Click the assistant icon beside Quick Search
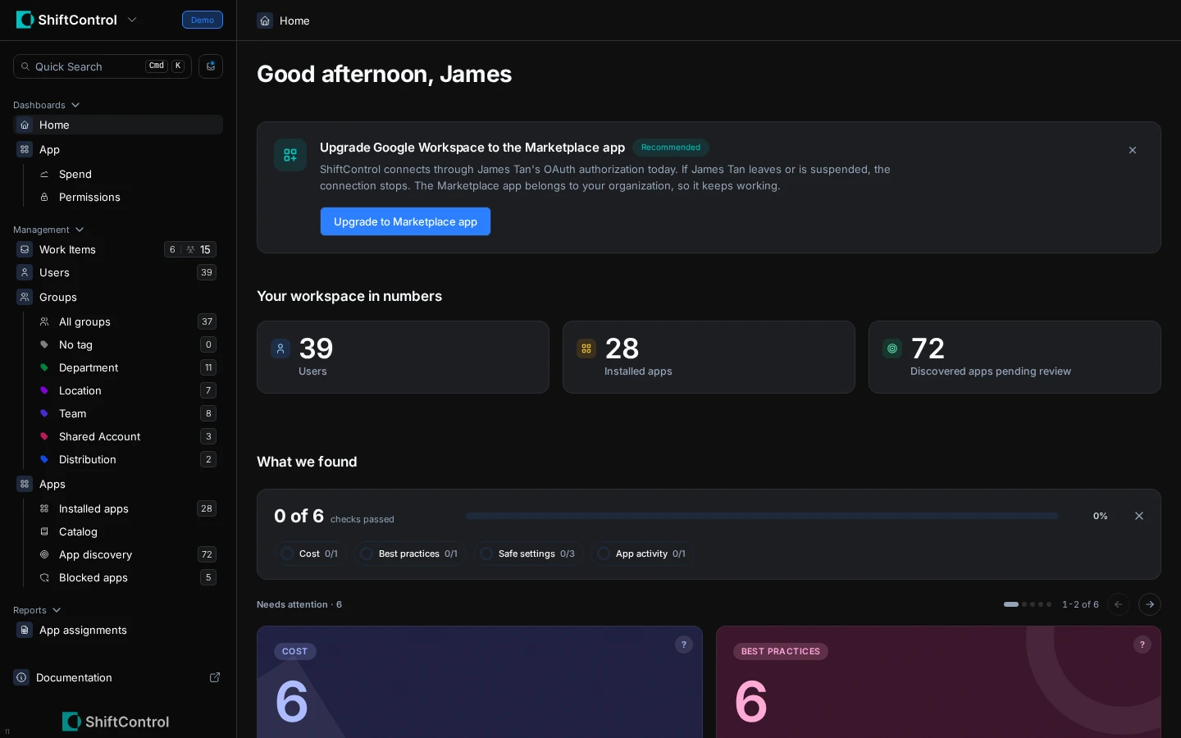The height and width of the screenshot is (738, 1181). coord(211,66)
